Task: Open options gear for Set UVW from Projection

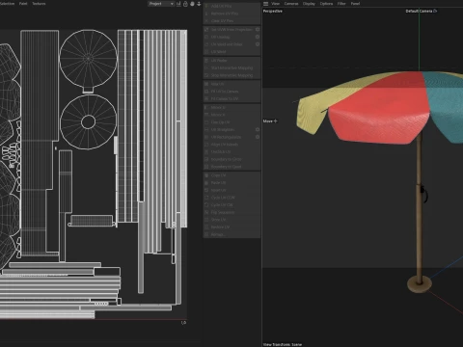Action: [258, 29]
